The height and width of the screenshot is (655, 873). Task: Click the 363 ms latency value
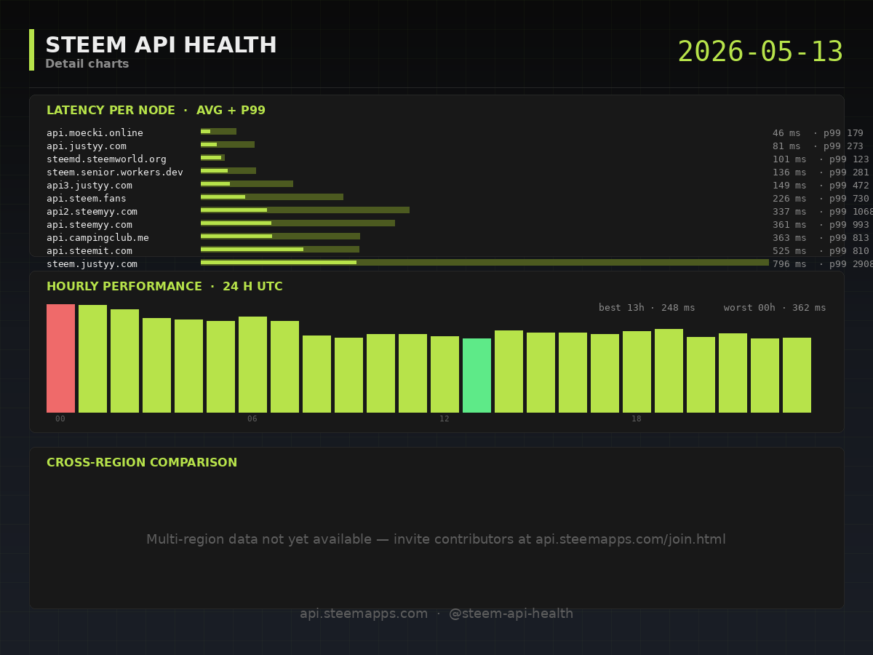click(789, 238)
